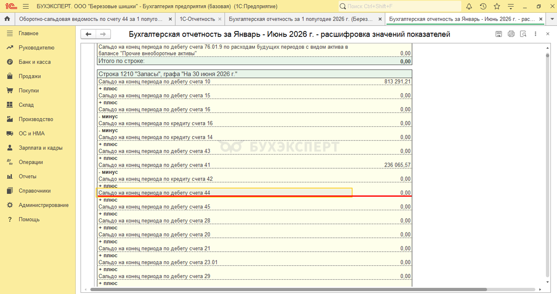Open the Помощь section
The height and width of the screenshot is (294, 557).
[x=29, y=220]
